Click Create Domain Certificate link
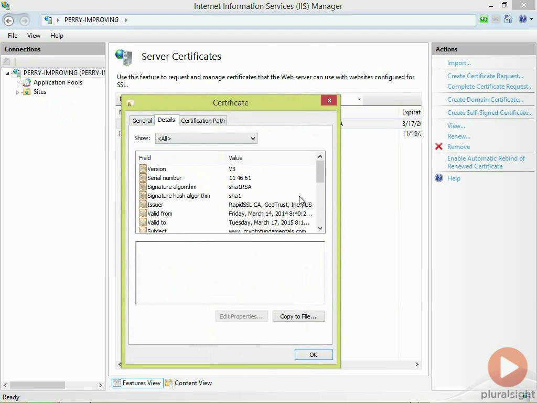The image size is (537, 403). [485, 100]
